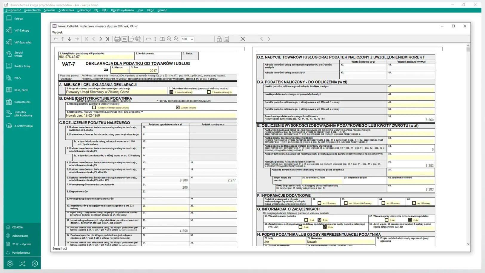The image size is (485, 273).
Task: Open the Zestawienia menu
Action: (x=66, y=10)
